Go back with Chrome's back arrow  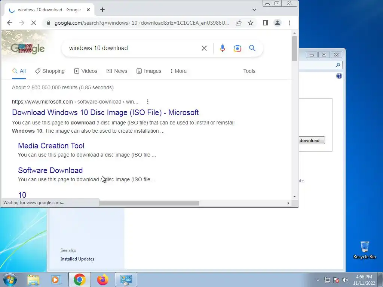coord(9,23)
